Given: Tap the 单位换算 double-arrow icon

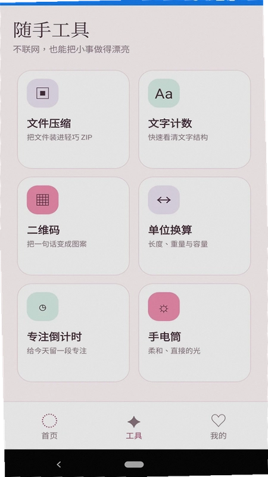Looking at the screenshot, I should pyautogui.click(x=164, y=200).
